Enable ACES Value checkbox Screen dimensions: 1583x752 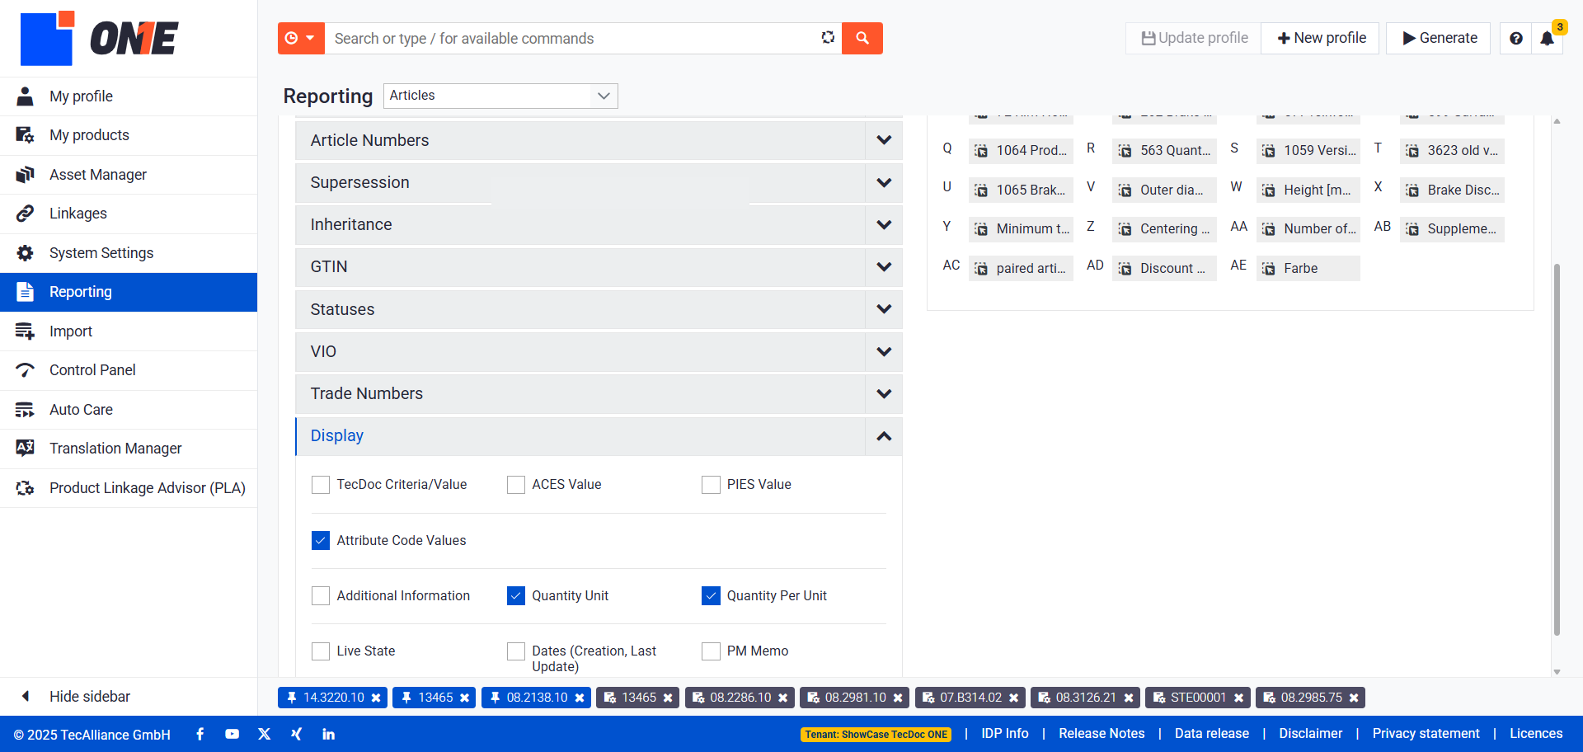point(516,485)
